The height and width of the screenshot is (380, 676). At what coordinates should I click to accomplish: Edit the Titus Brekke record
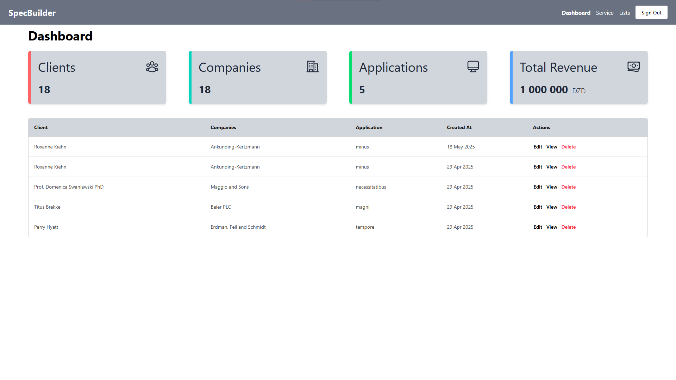tap(538, 207)
